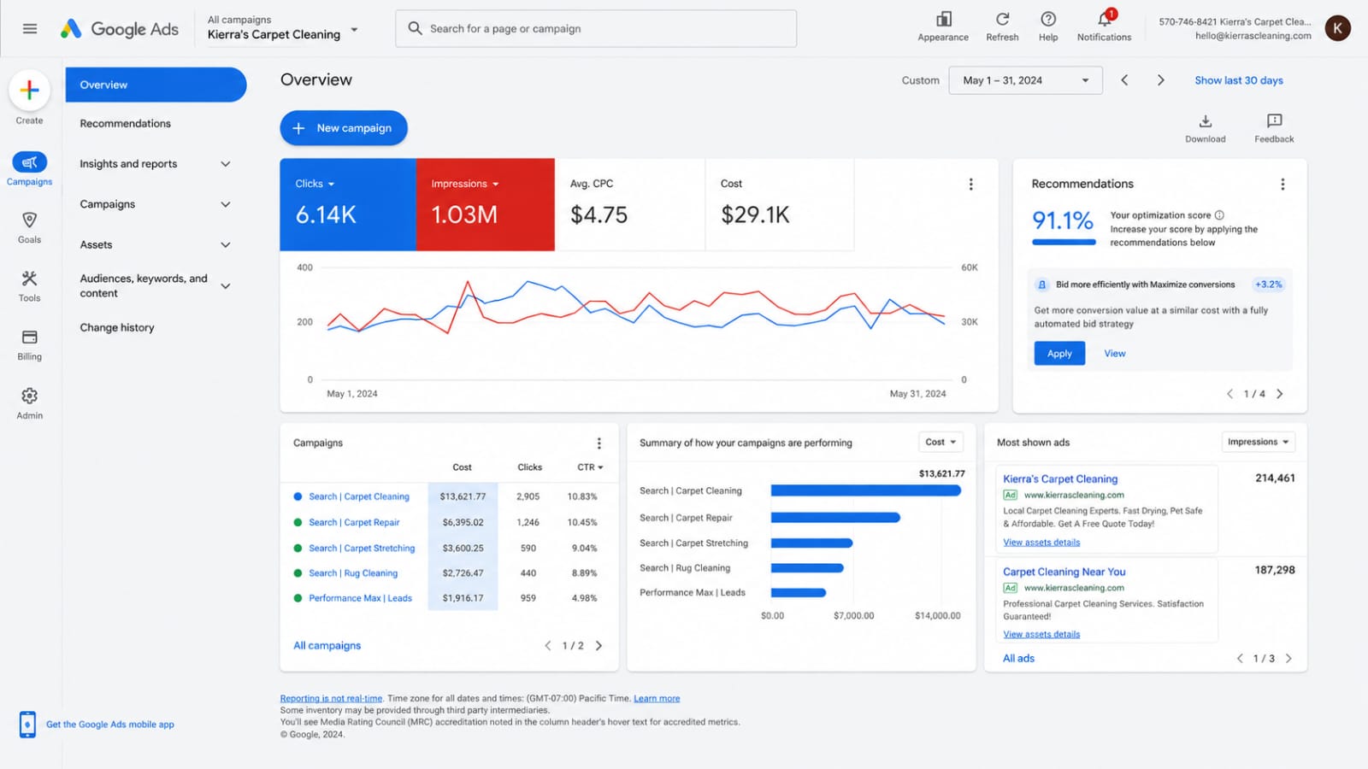Screen dimensions: 1368x769
Task: Open Search | Carpet Repair campaign link
Action: 354,522
